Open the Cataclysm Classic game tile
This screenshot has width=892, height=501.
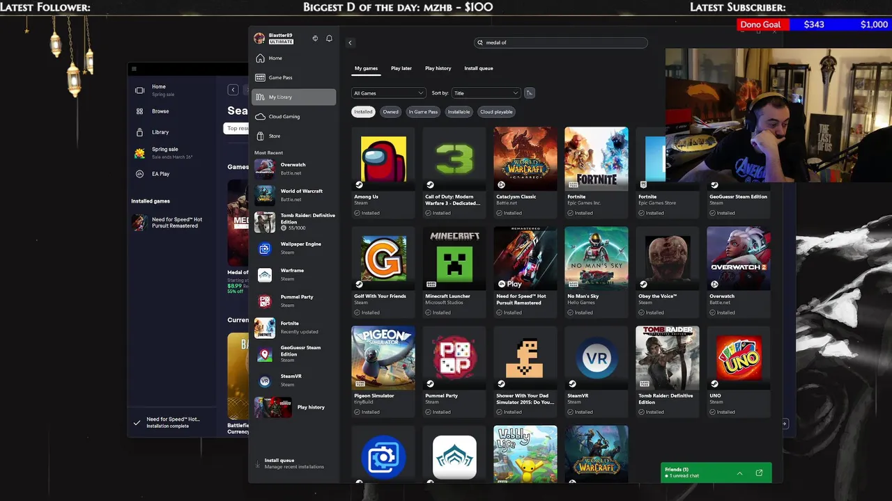(x=525, y=172)
